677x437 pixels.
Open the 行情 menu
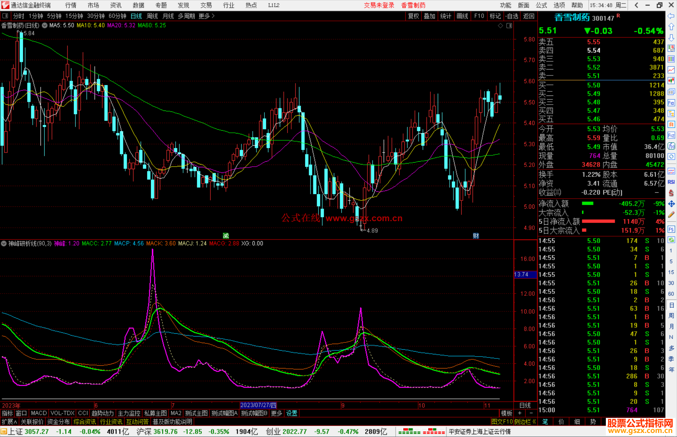[71, 5]
